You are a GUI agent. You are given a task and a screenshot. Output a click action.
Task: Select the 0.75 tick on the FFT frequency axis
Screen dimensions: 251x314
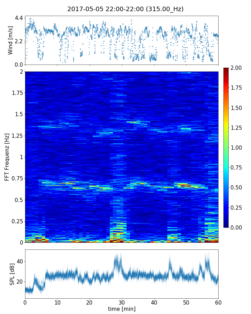point(17,178)
